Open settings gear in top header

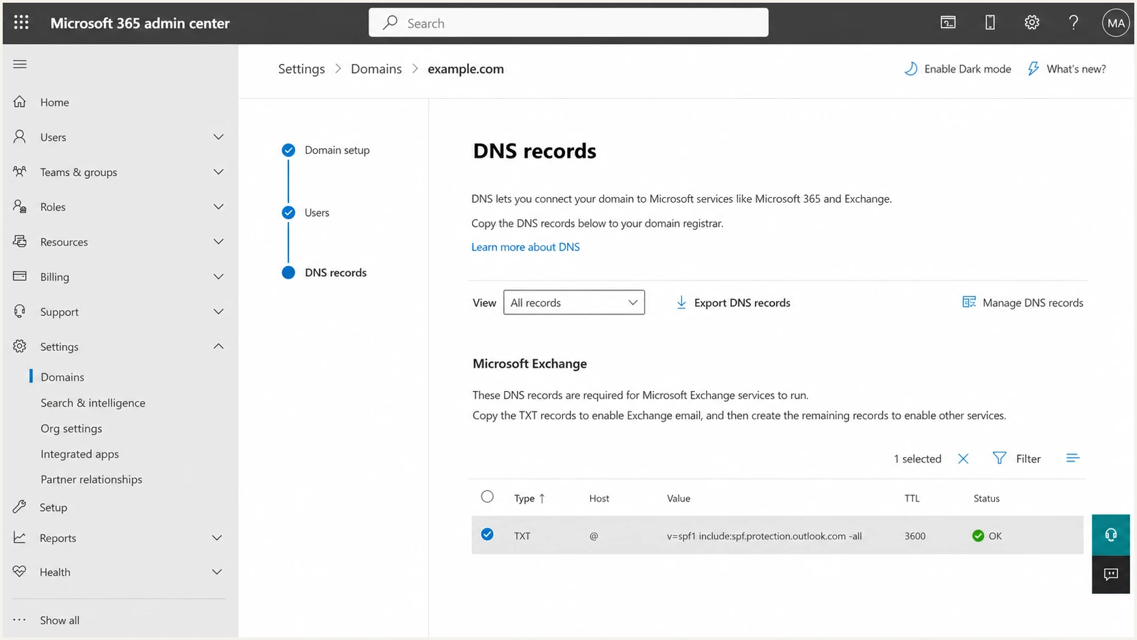1032,22
